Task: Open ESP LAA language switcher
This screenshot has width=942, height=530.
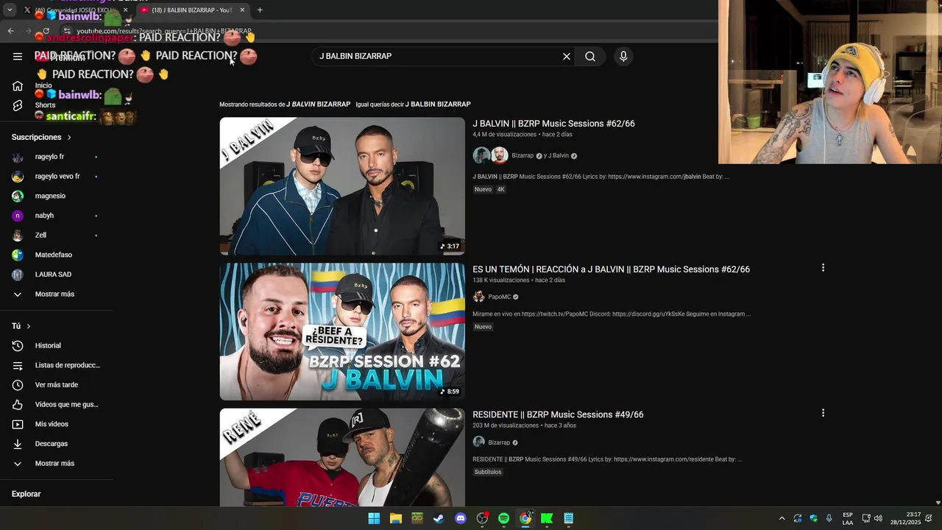Action: coord(848,518)
